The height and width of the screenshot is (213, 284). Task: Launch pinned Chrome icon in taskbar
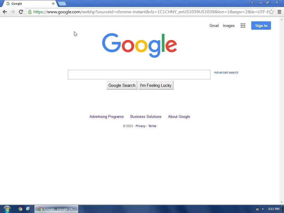(20, 209)
